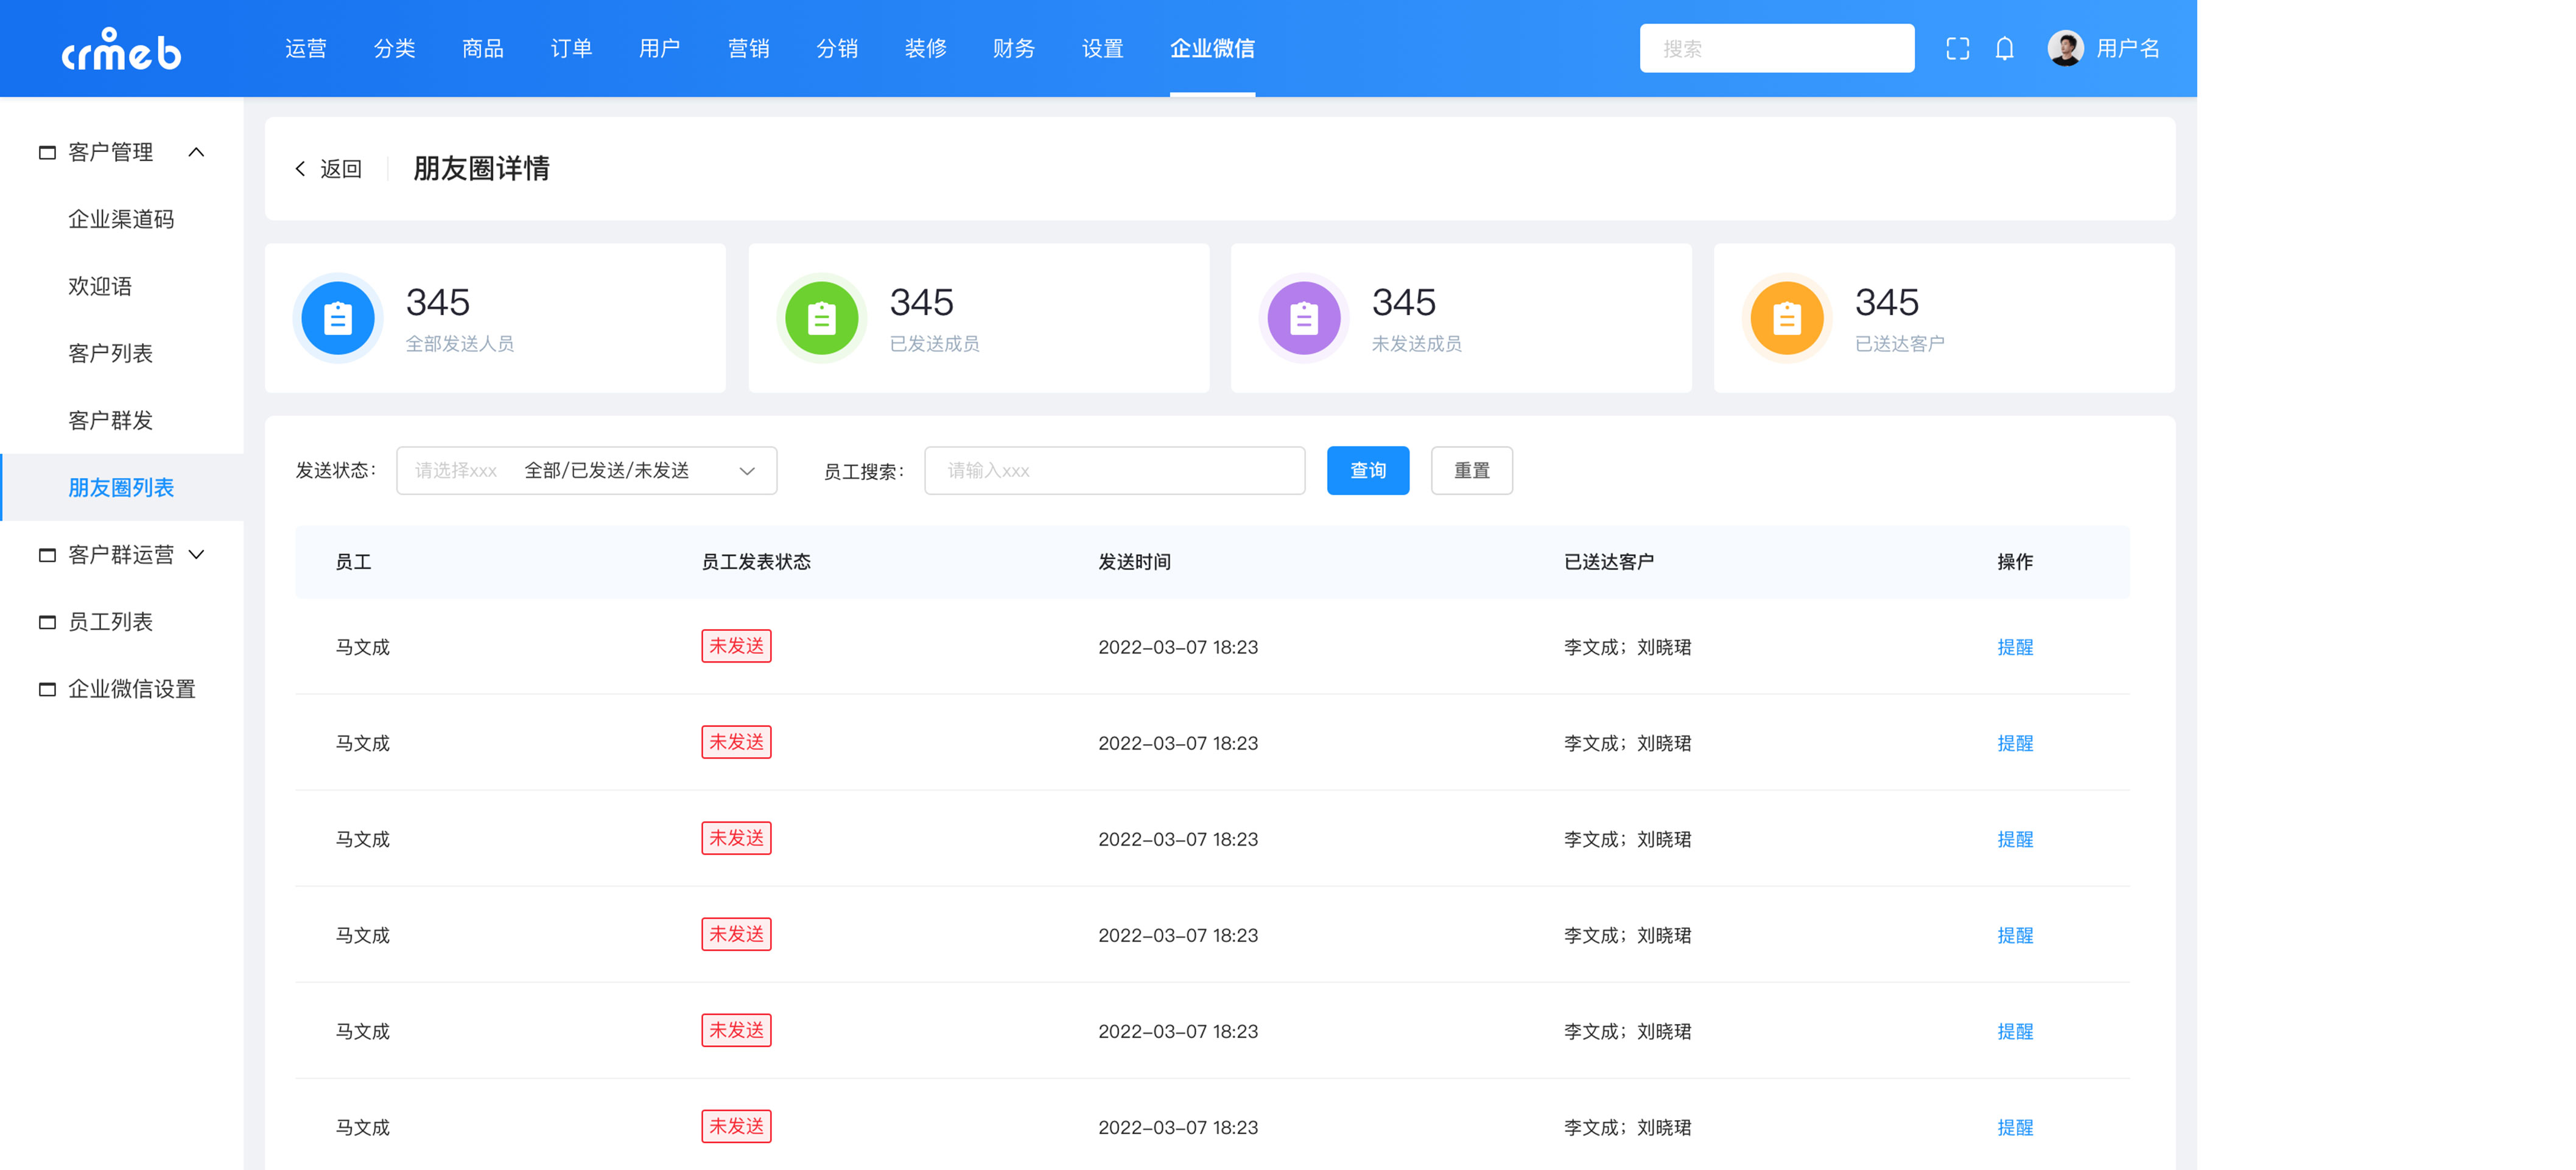Go to 客户群发 in sidebar

point(110,420)
